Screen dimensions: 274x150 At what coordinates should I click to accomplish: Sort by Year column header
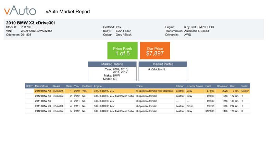tap(77, 86)
